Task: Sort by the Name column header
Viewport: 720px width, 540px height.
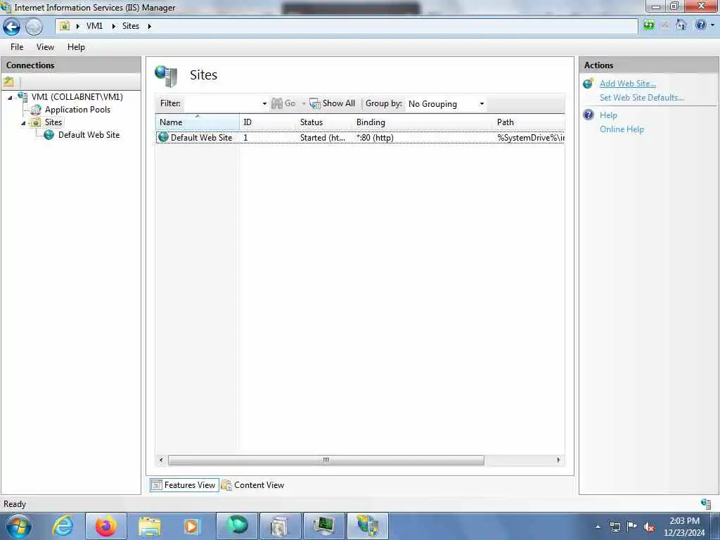Action: click(198, 122)
